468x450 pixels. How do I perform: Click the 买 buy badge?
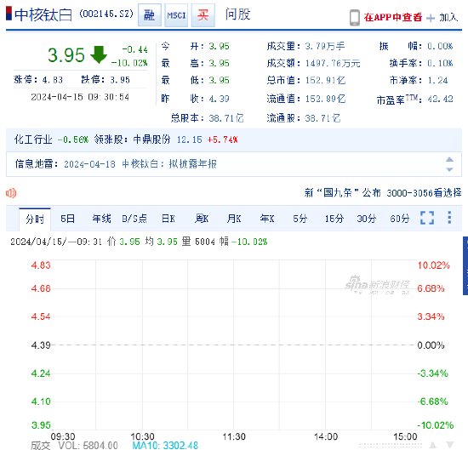click(203, 15)
